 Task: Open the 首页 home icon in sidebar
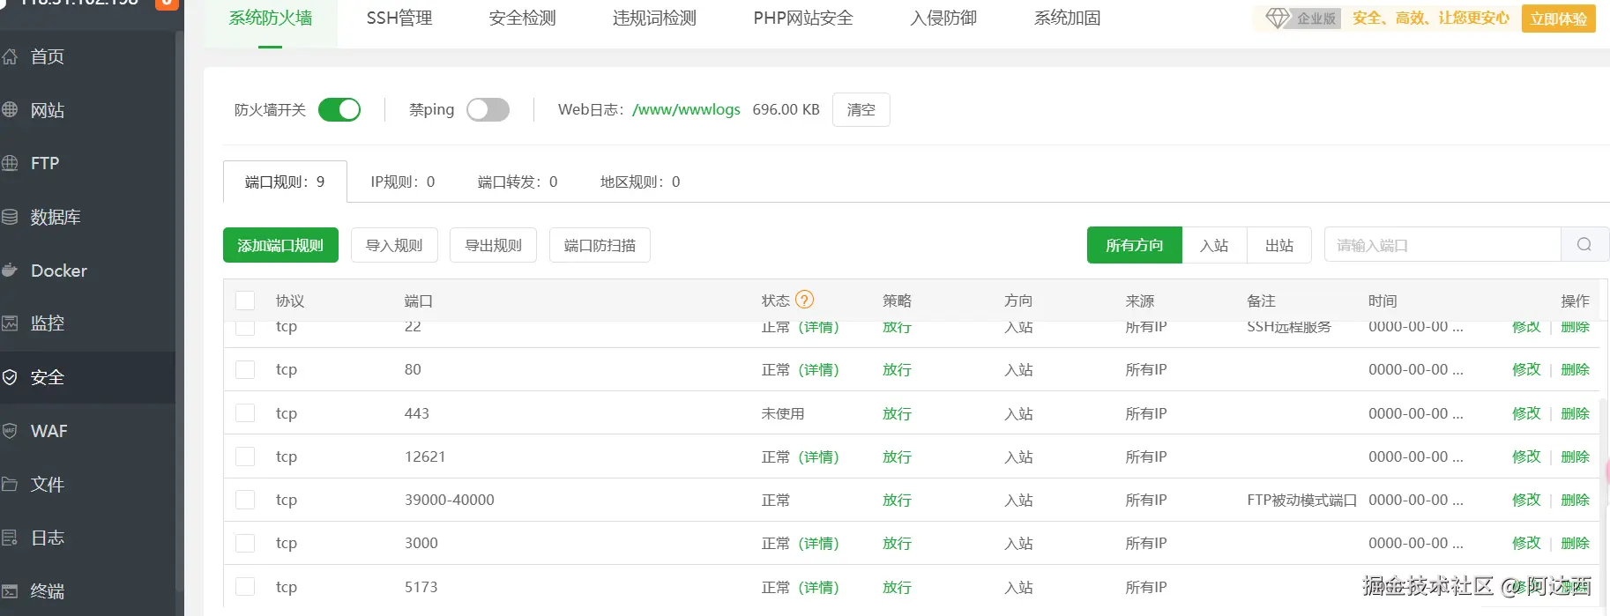tap(10, 56)
